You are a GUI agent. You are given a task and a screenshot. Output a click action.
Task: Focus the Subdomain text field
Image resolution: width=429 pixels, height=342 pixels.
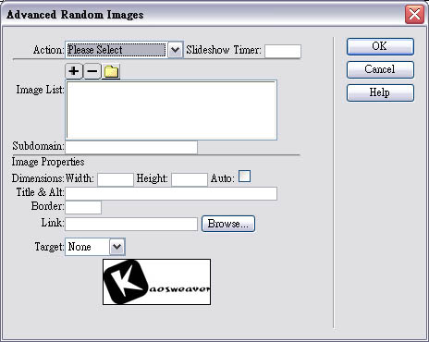coord(131,147)
